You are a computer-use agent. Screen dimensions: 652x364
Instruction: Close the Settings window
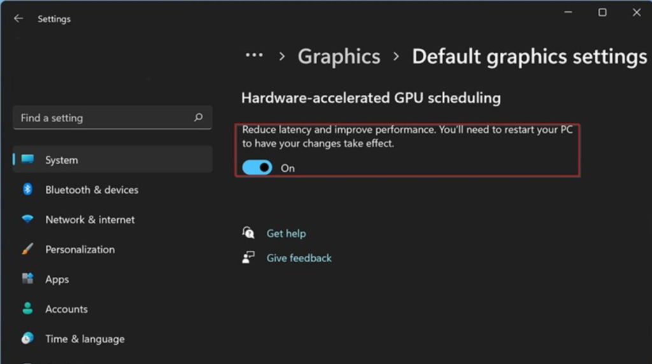click(636, 13)
